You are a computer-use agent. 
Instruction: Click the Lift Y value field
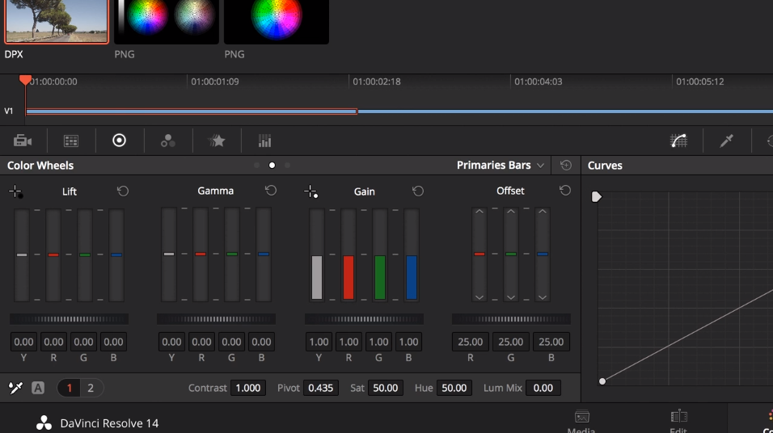click(x=23, y=342)
